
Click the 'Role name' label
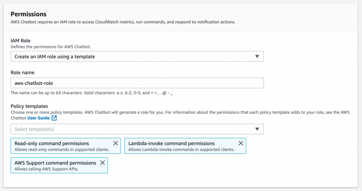pos(22,73)
